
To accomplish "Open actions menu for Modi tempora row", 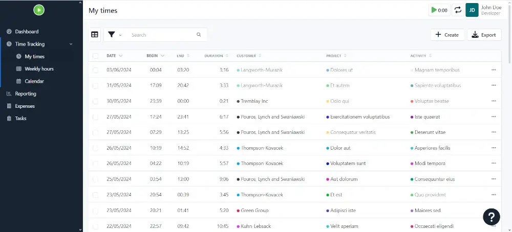I will (x=494, y=163).
